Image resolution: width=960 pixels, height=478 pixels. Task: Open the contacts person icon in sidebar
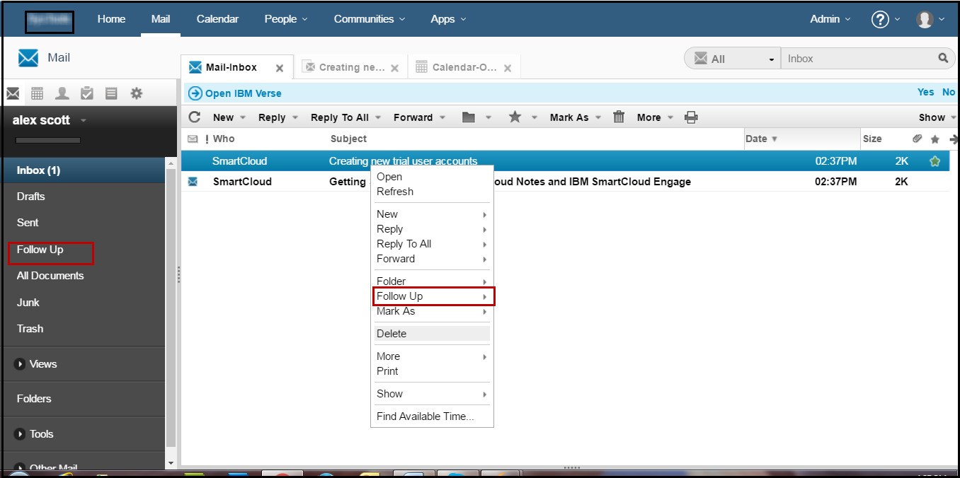coord(62,93)
